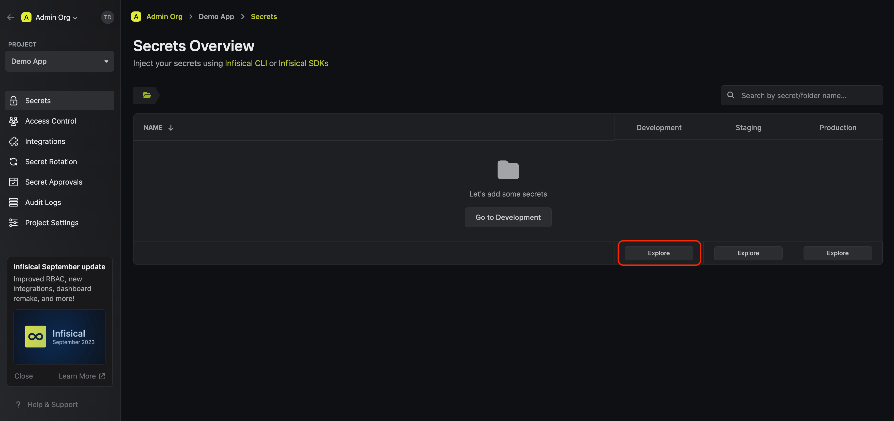Open the TD user avatar menu
The image size is (894, 421).
pyautogui.click(x=107, y=17)
